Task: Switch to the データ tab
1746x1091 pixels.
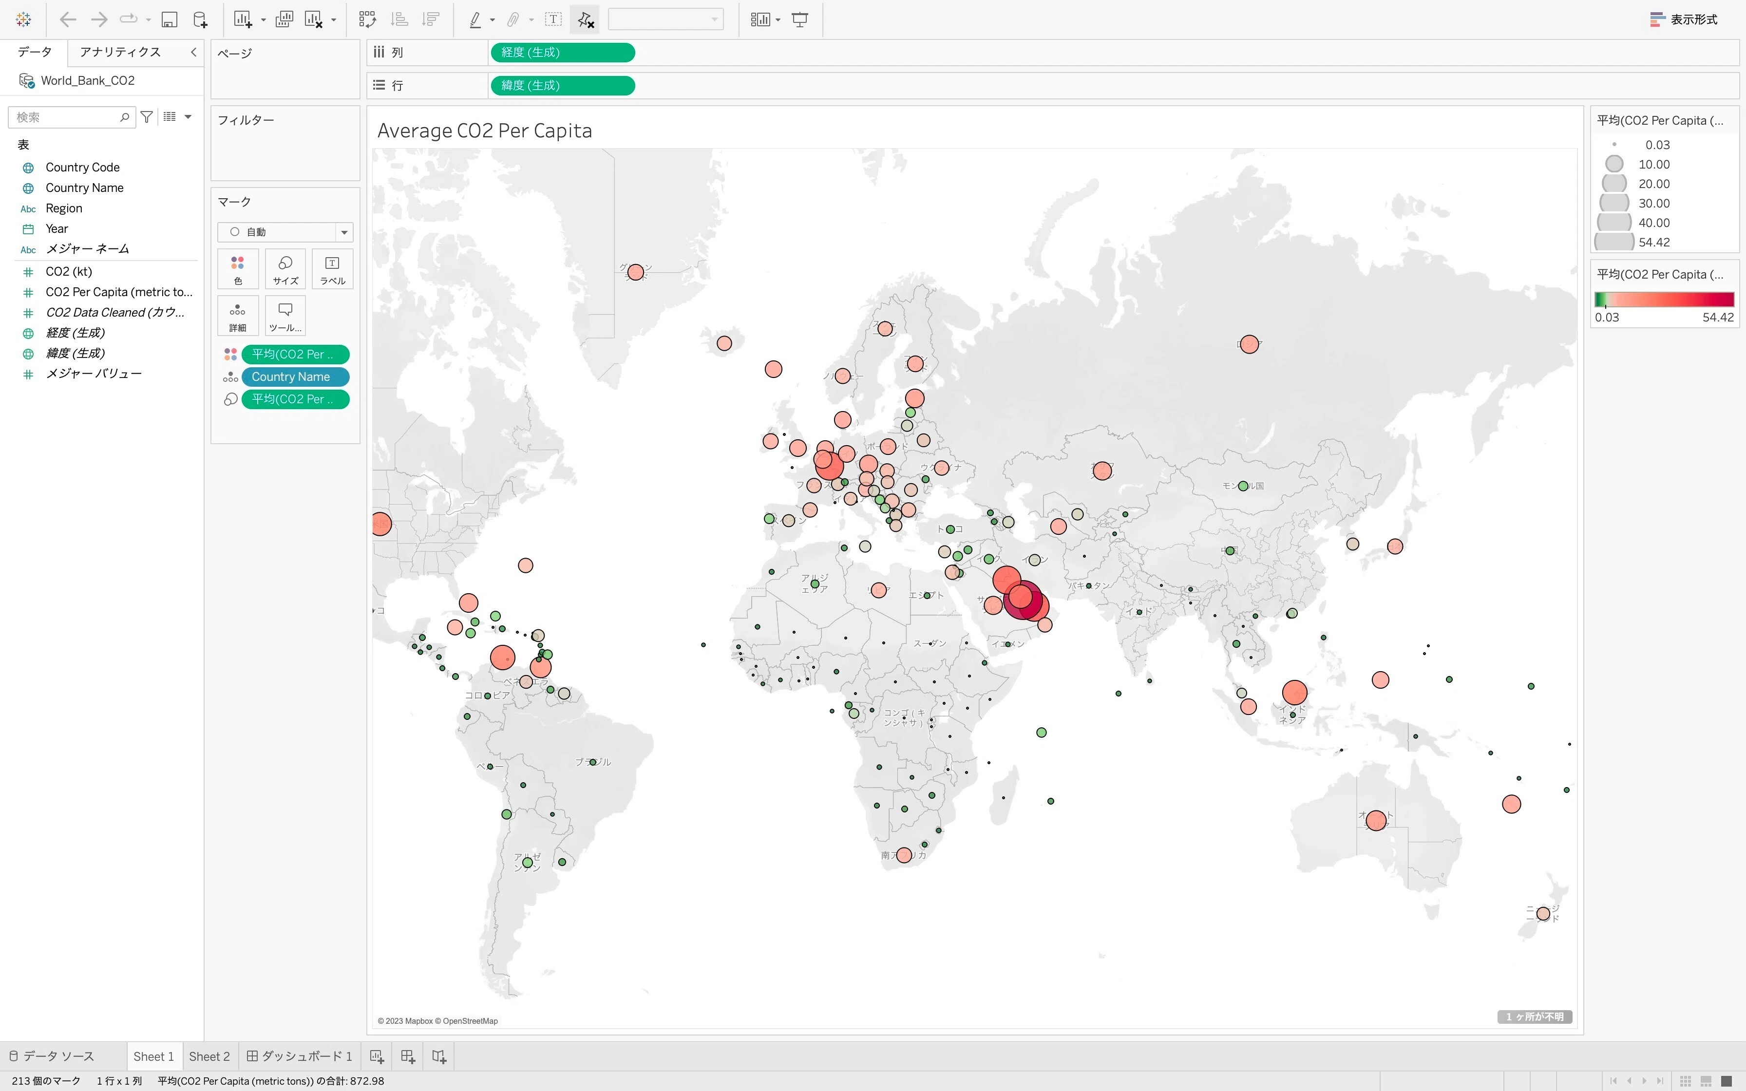Action: (x=35, y=52)
